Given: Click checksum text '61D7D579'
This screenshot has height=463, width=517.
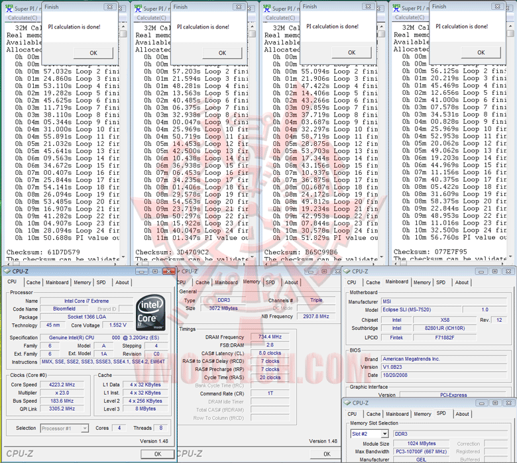Looking at the screenshot, I should (x=64, y=252).
